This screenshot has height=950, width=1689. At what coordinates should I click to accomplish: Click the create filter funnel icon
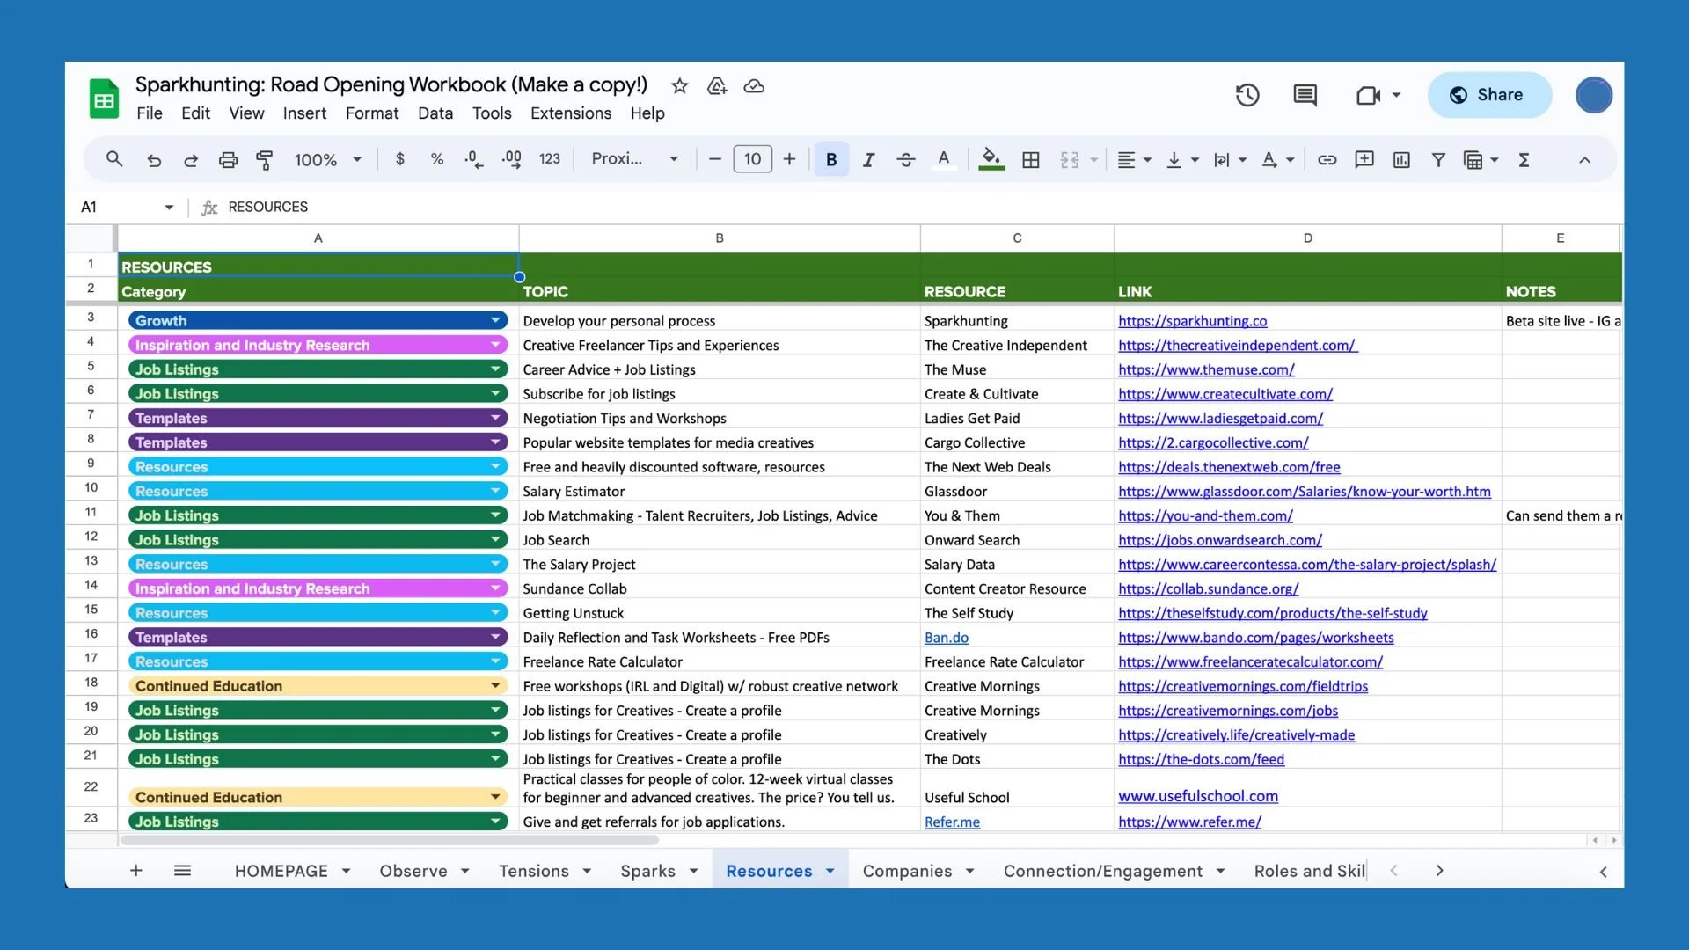[x=1438, y=159]
